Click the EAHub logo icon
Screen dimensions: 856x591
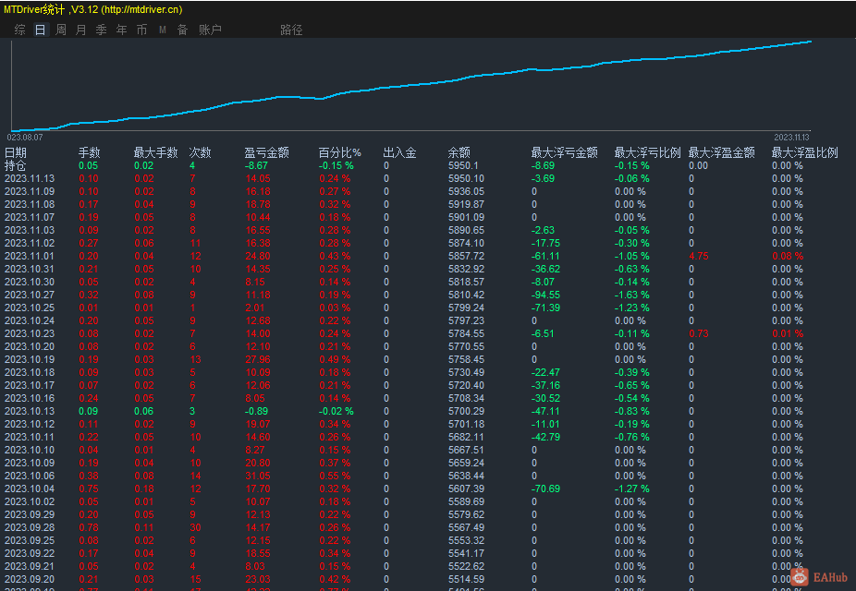799,577
